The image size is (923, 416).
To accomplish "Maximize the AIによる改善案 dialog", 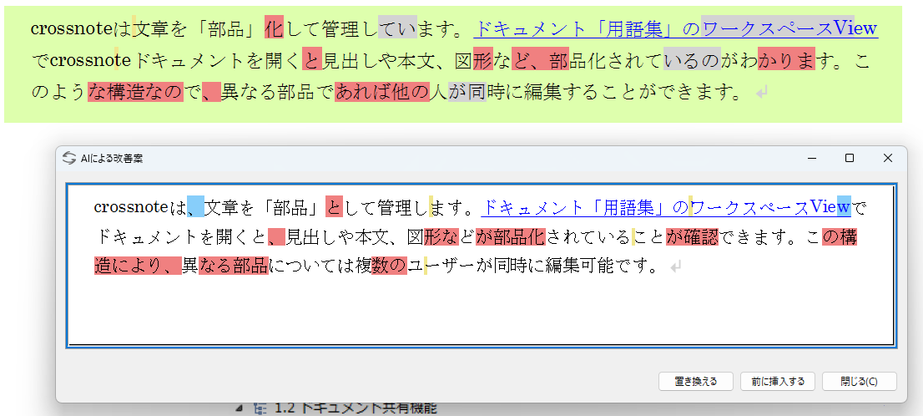I will (850, 158).
